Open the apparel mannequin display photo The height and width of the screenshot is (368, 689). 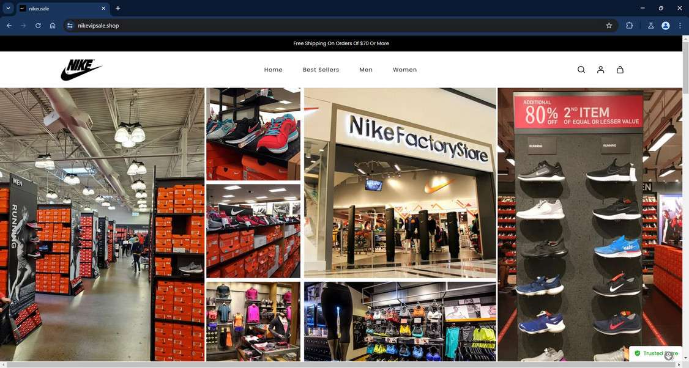(x=253, y=322)
